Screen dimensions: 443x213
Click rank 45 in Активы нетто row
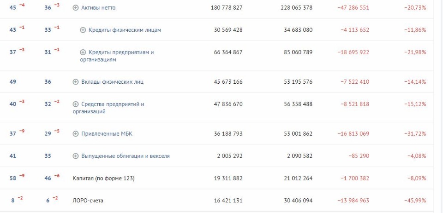(x=13, y=8)
